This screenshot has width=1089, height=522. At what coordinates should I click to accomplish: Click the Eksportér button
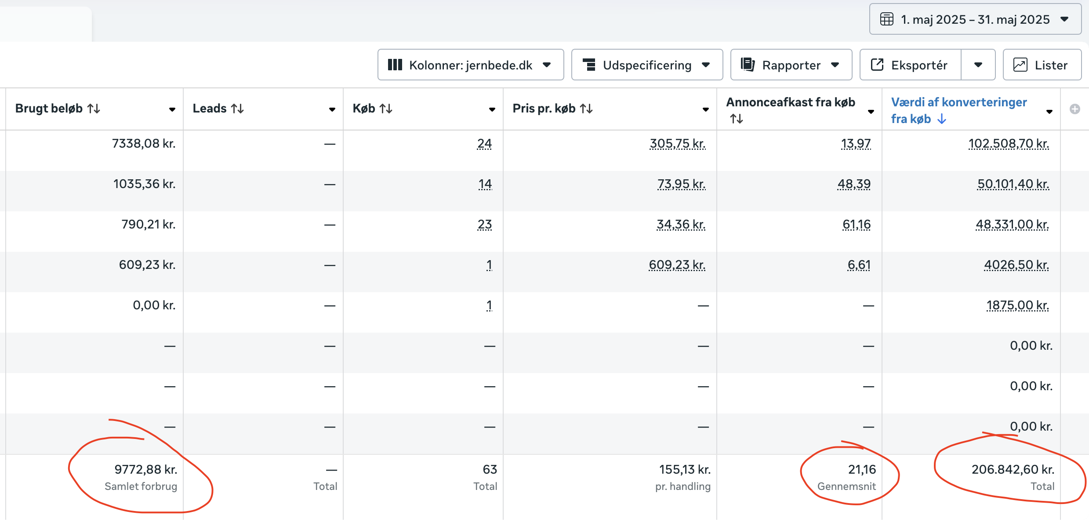(910, 65)
